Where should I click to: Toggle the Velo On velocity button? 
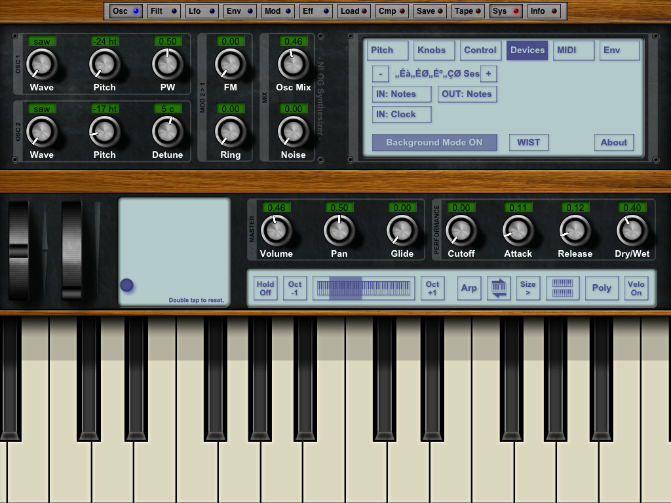click(636, 288)
